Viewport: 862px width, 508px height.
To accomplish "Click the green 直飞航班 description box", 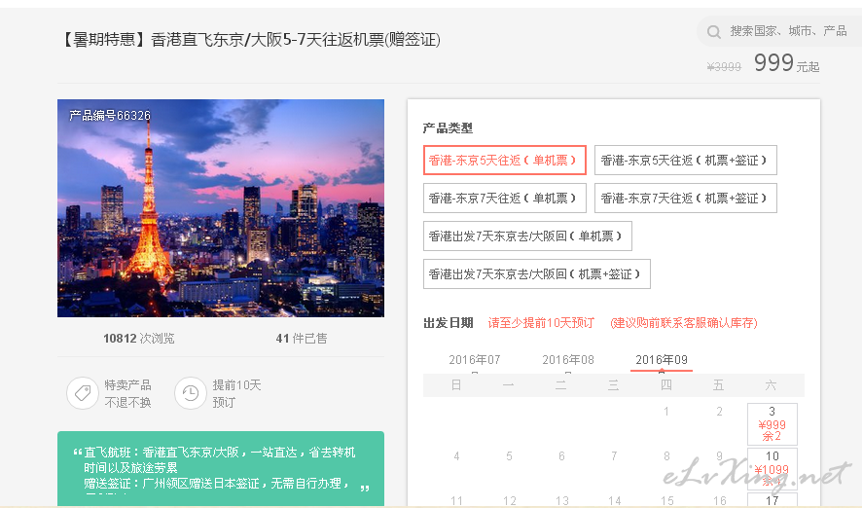I will tap(221, 468).
